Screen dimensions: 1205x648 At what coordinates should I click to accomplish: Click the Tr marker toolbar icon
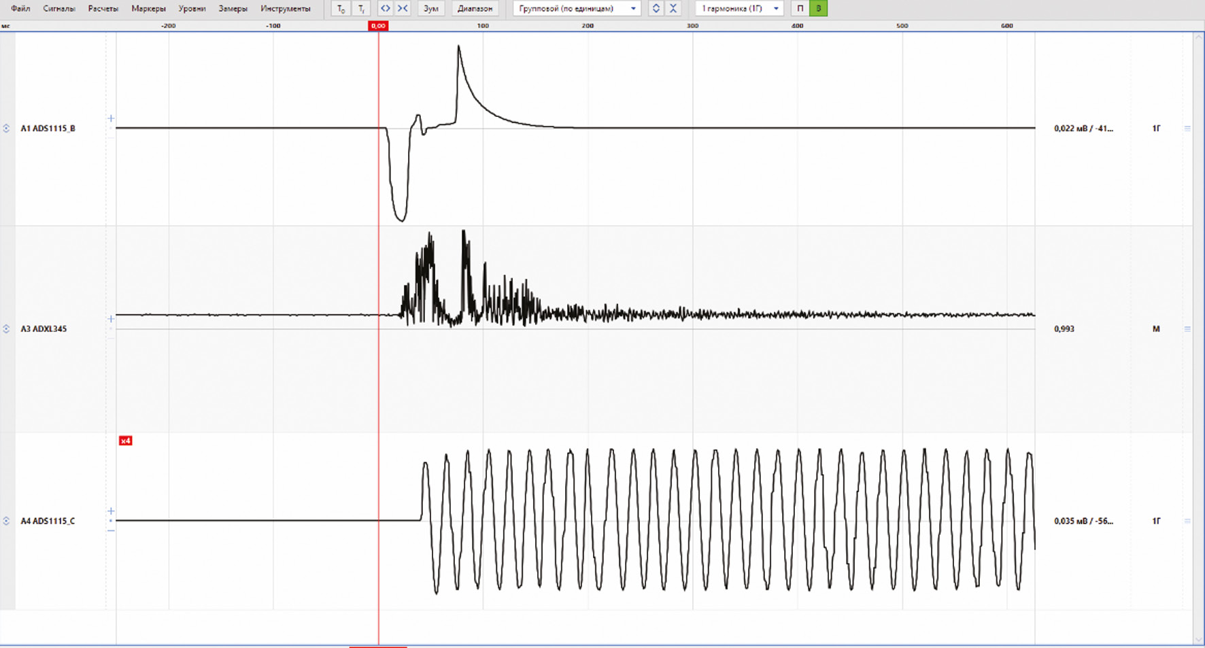(361, 9)
